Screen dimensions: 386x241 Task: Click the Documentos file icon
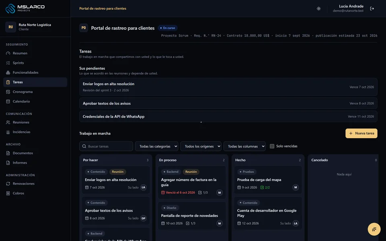tap(8, 153)
